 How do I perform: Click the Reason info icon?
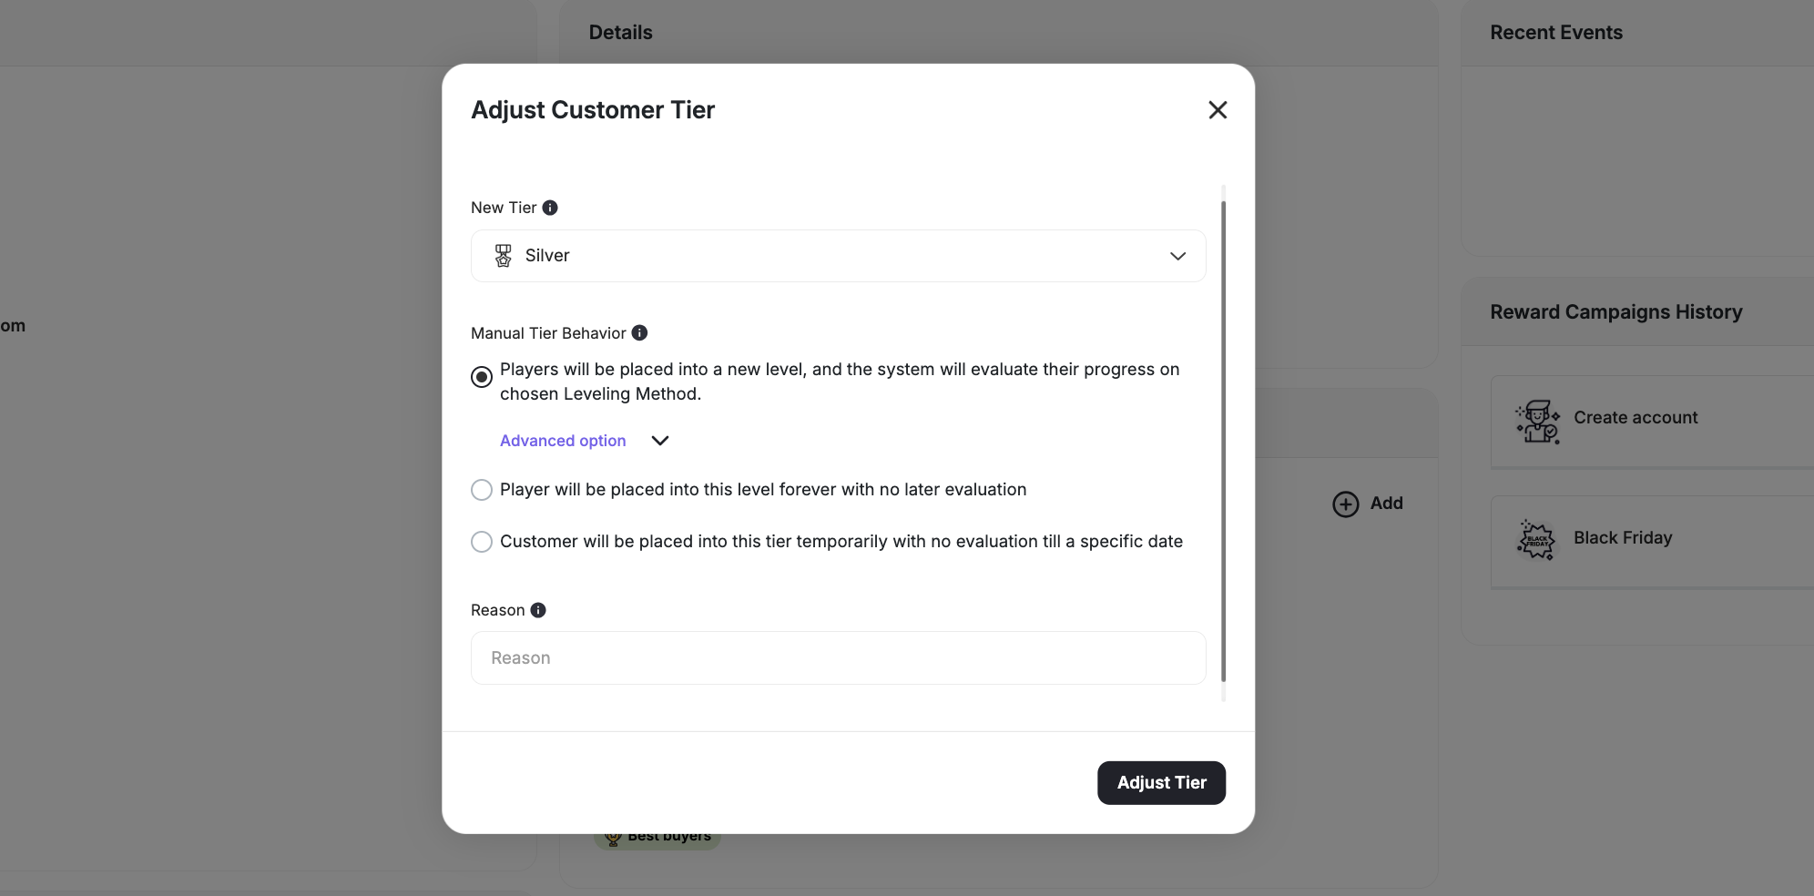tap(539, 610)
